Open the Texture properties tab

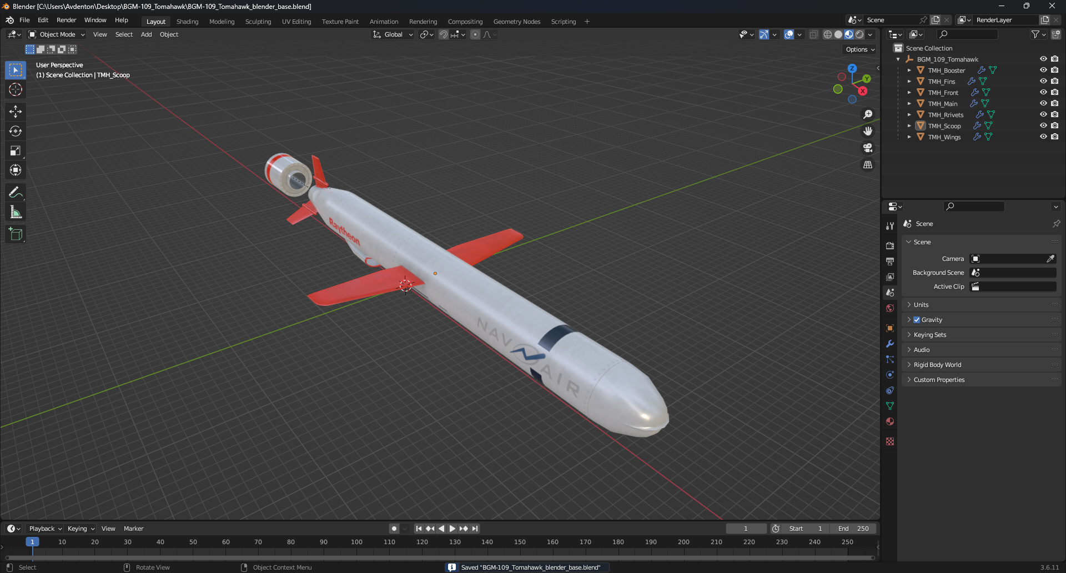890,441
